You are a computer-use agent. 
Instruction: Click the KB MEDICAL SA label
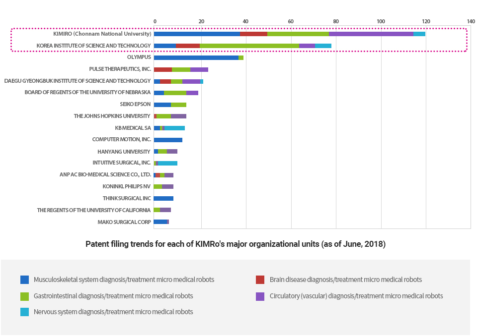[x=133, y=128]
